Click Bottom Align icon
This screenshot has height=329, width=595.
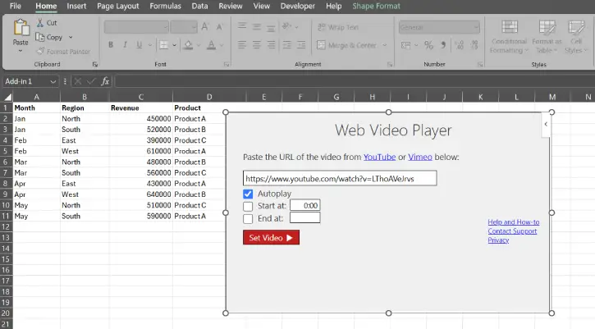[271, 27]
